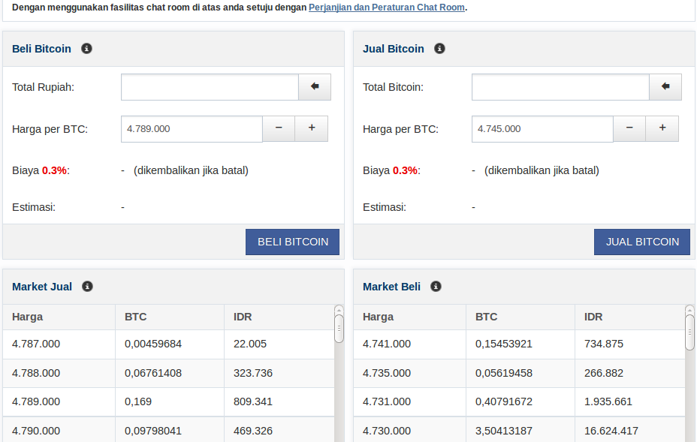Screen dimensions: 697x442
Task: Click buy Harga per BTC field 4.789.000
Action: pos(192,128)
